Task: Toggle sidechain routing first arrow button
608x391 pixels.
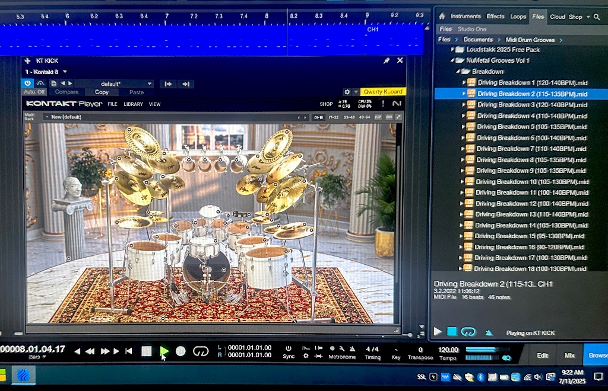Action: (x=168, y=84)
